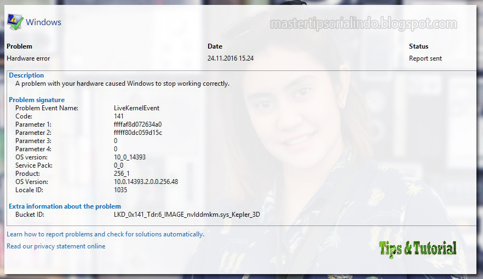Click the 'Problem Event Name:' label
Viewport: 483px width, 279px height.
point(47,108)
